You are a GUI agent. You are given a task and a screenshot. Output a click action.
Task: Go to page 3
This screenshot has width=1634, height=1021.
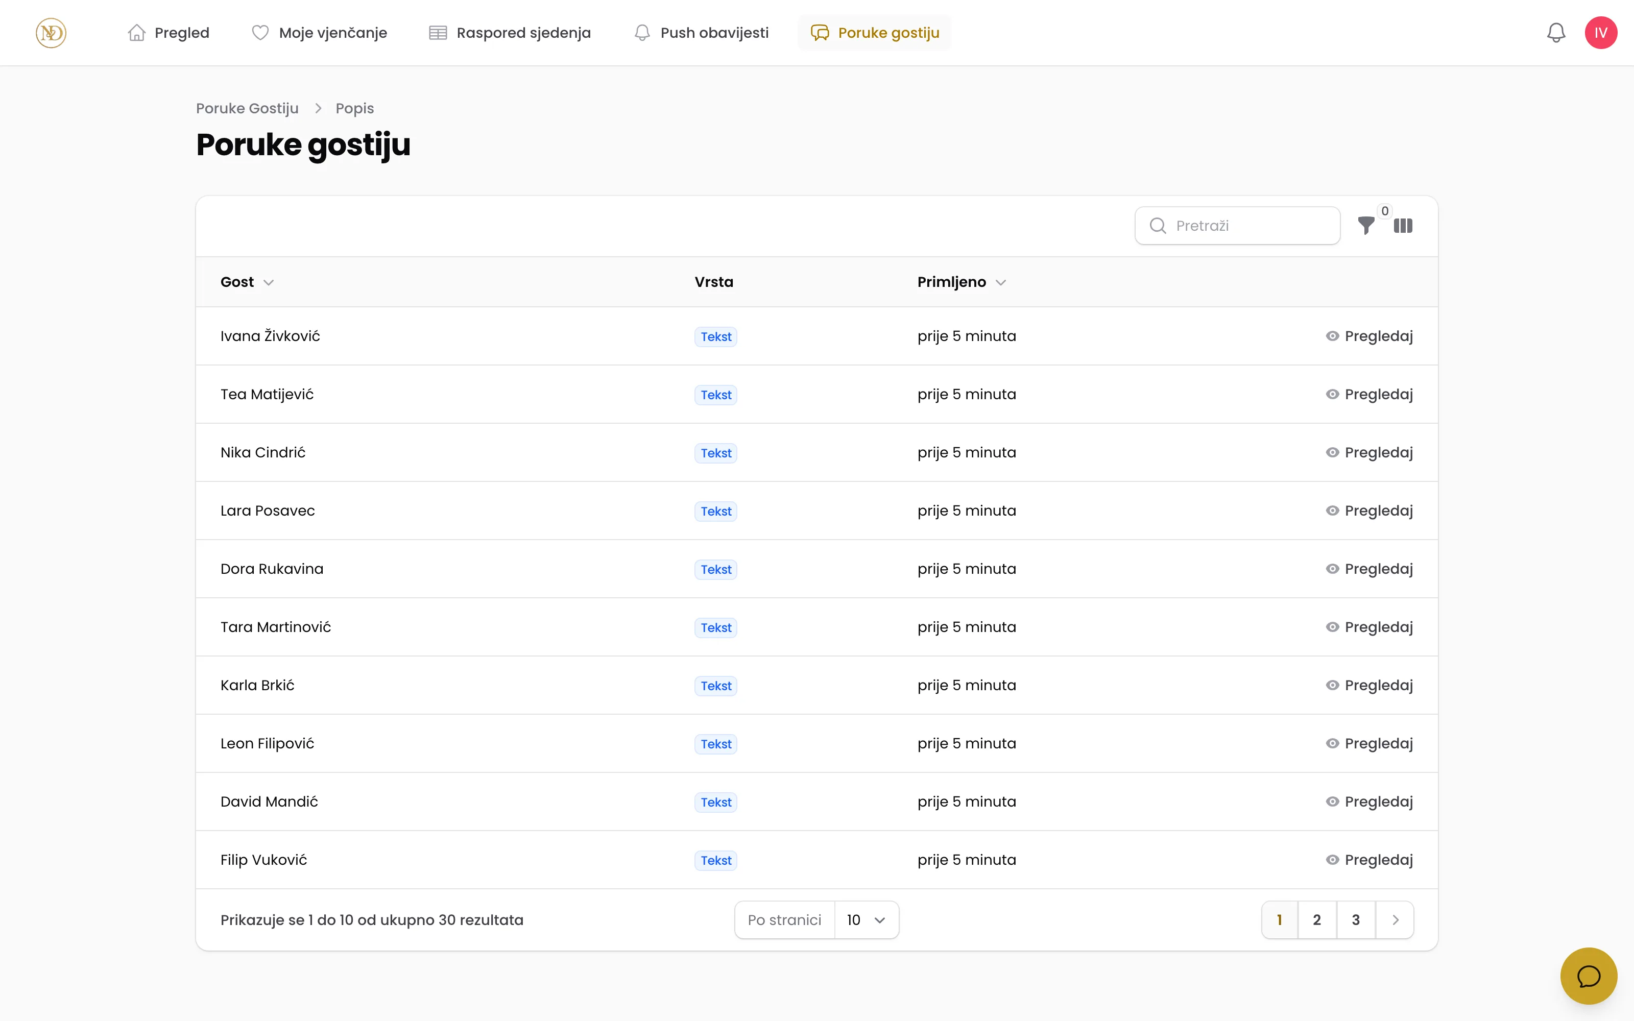tap(1355, 920)
